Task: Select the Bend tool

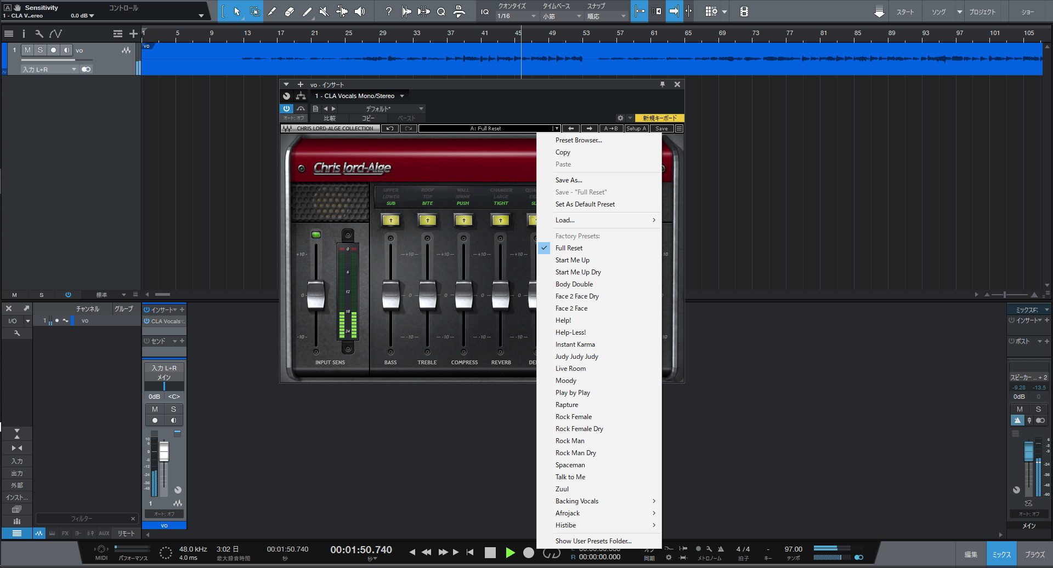Action: pos(342,12)
